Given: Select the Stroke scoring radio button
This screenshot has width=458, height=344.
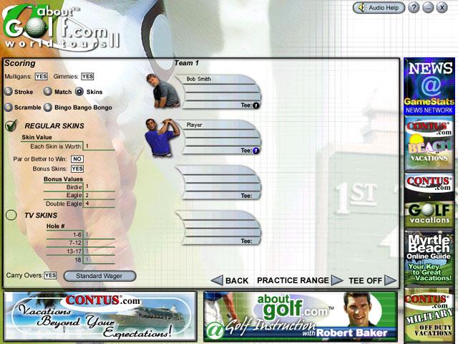Looking at the screenshot, I should (x=8, y=92).
